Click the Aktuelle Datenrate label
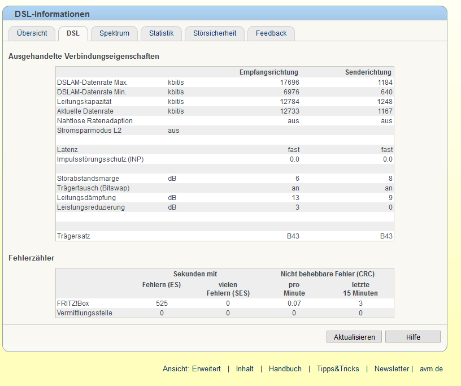The image size is (461, 386). pos(85,111)
